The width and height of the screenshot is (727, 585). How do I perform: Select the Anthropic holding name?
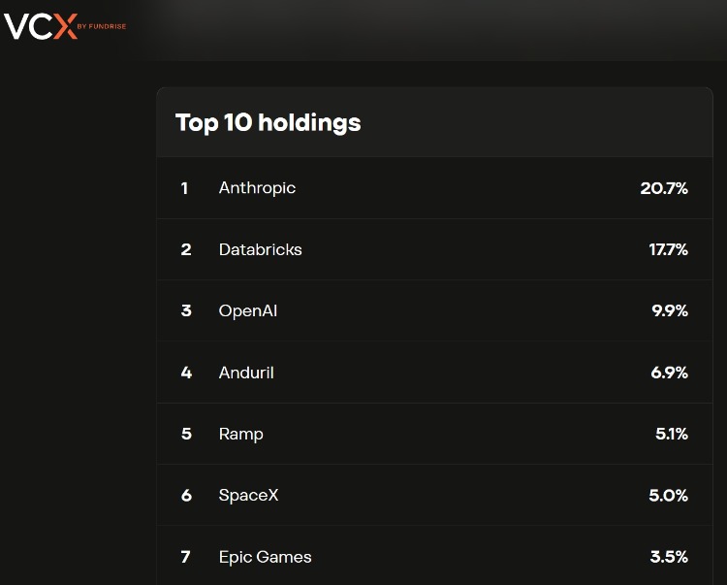pos(257,188)
